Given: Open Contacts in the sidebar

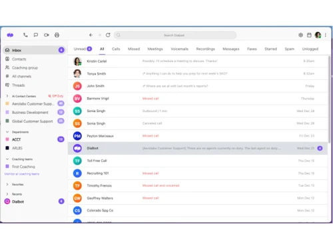Looking at the screenshot, I should pyautogui.click(x=19, y=59).
